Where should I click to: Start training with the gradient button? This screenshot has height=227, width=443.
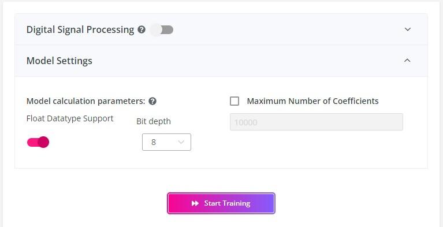pyautogui.click(x=221, y=203)
